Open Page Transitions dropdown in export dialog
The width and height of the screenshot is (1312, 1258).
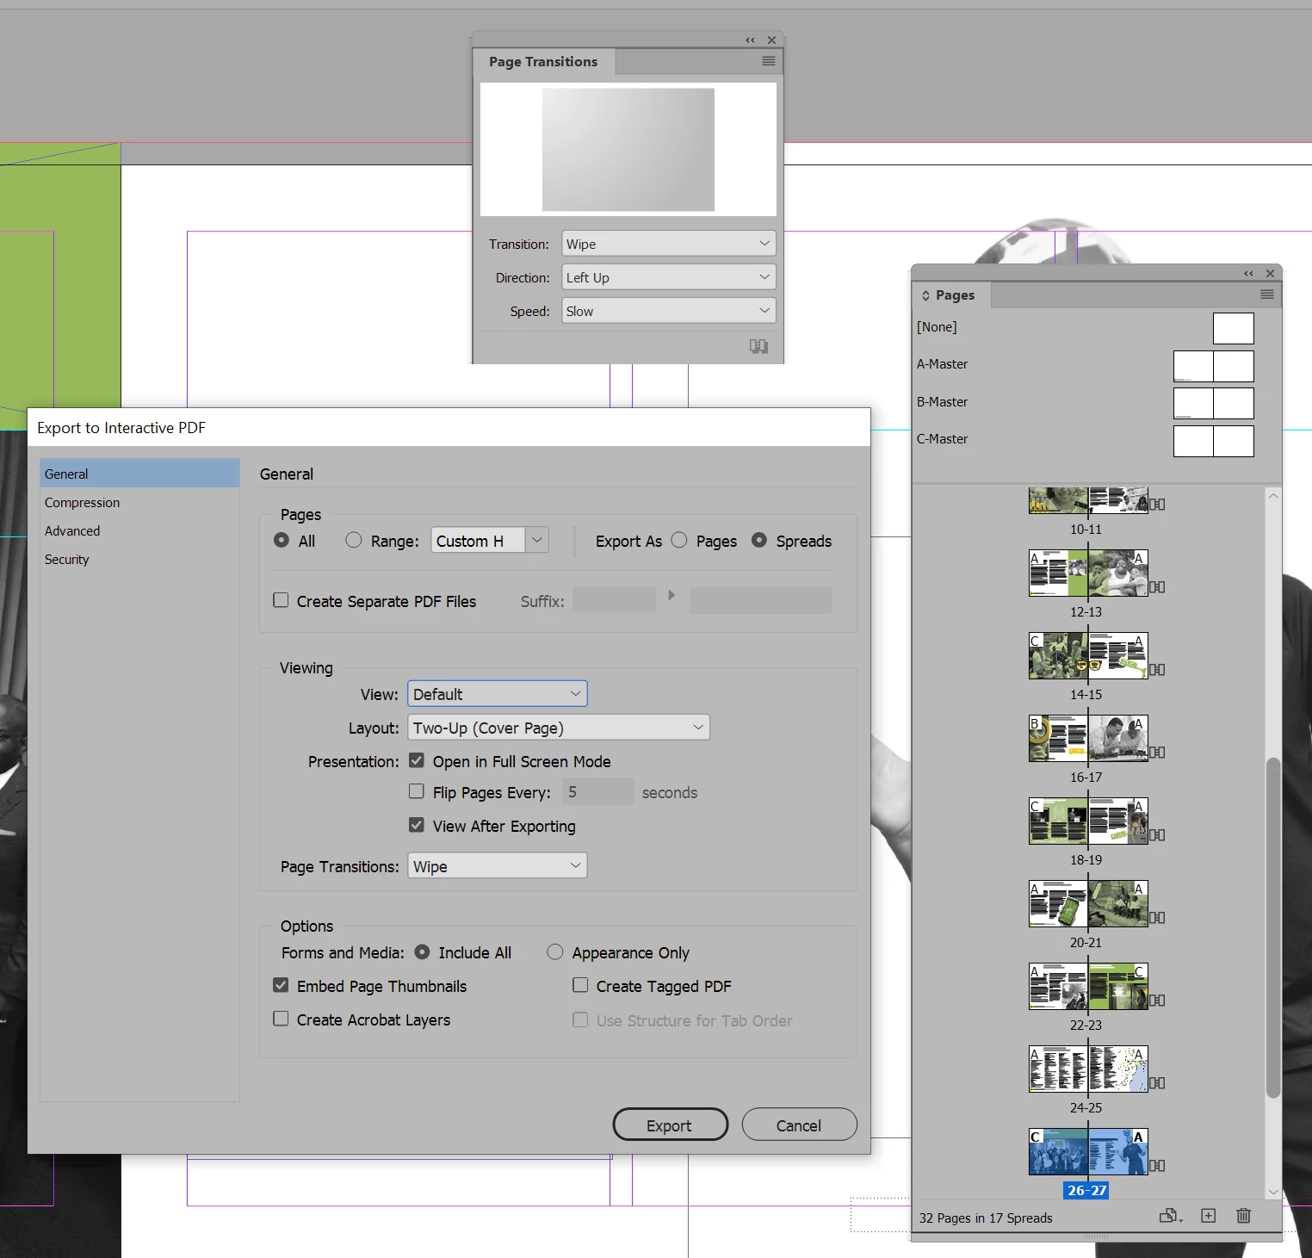click(498, 866)
